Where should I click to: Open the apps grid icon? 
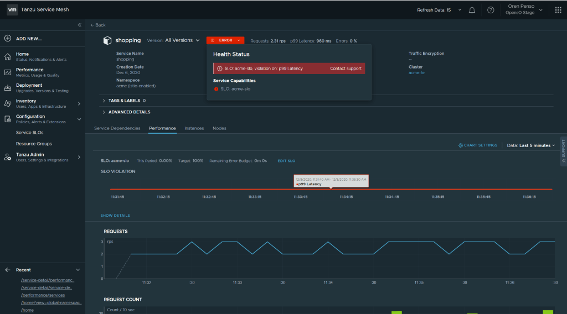[x=558, y=10]
